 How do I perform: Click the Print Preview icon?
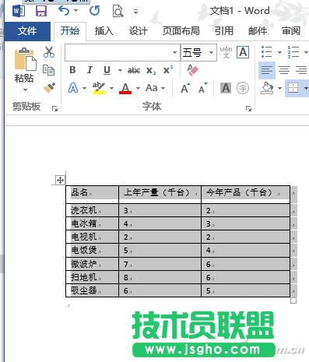[x=118, y=11]
